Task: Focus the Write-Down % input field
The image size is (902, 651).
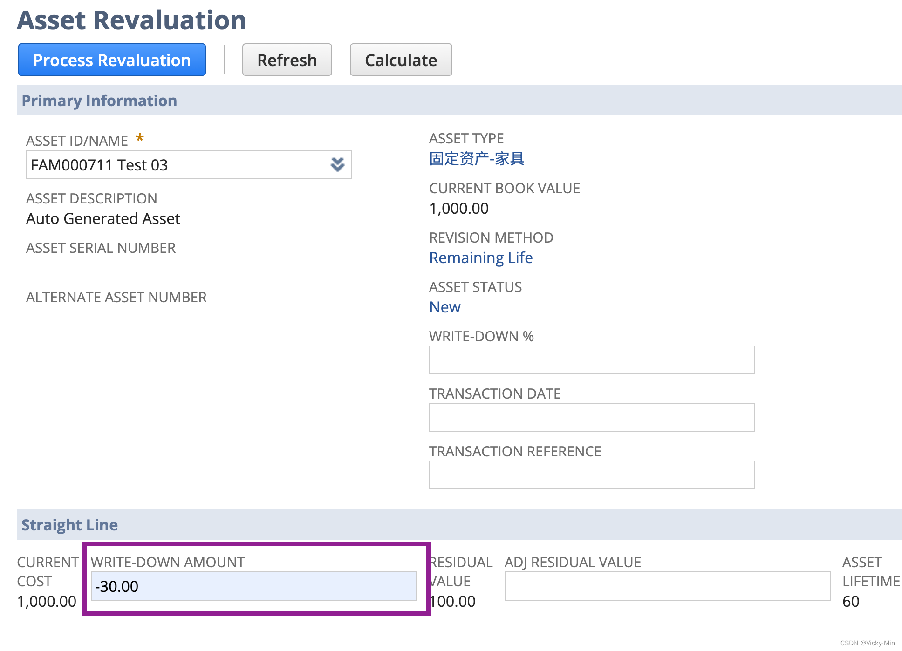Action: (x=591, y=360)
